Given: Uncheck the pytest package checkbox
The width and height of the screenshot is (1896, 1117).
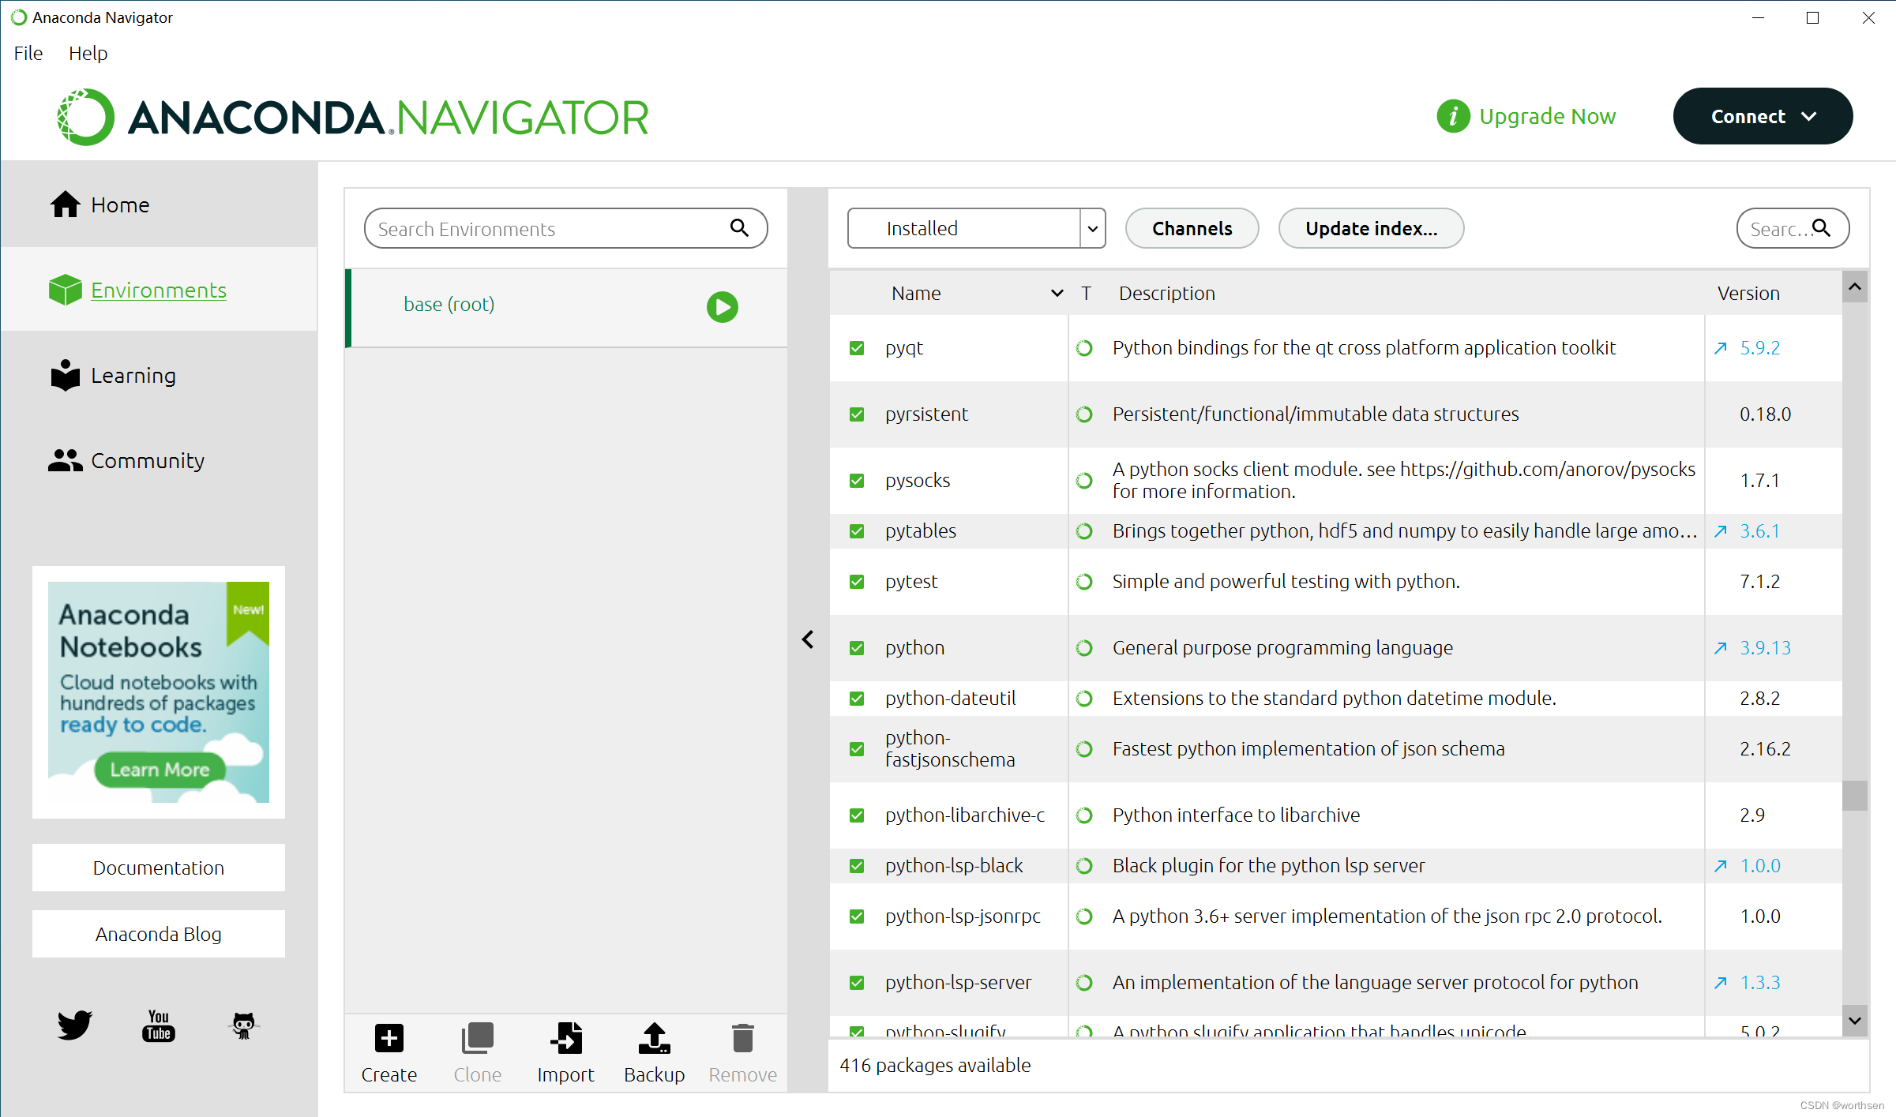Looking at the screenshot, I should (x=857, y=582).
